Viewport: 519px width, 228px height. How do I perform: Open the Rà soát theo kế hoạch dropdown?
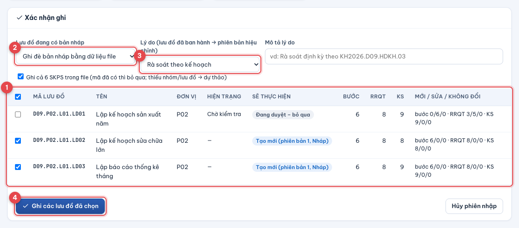200,64
